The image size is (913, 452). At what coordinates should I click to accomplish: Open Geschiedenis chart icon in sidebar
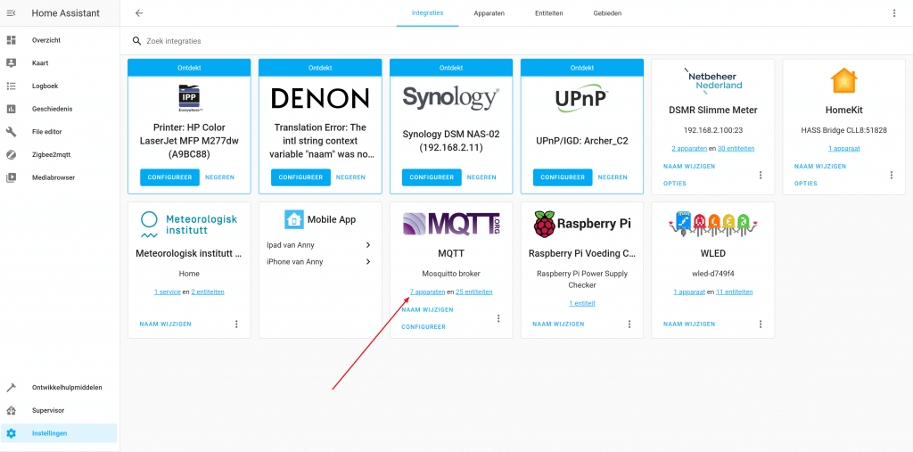pyautogui.click(x=11, y=109)
